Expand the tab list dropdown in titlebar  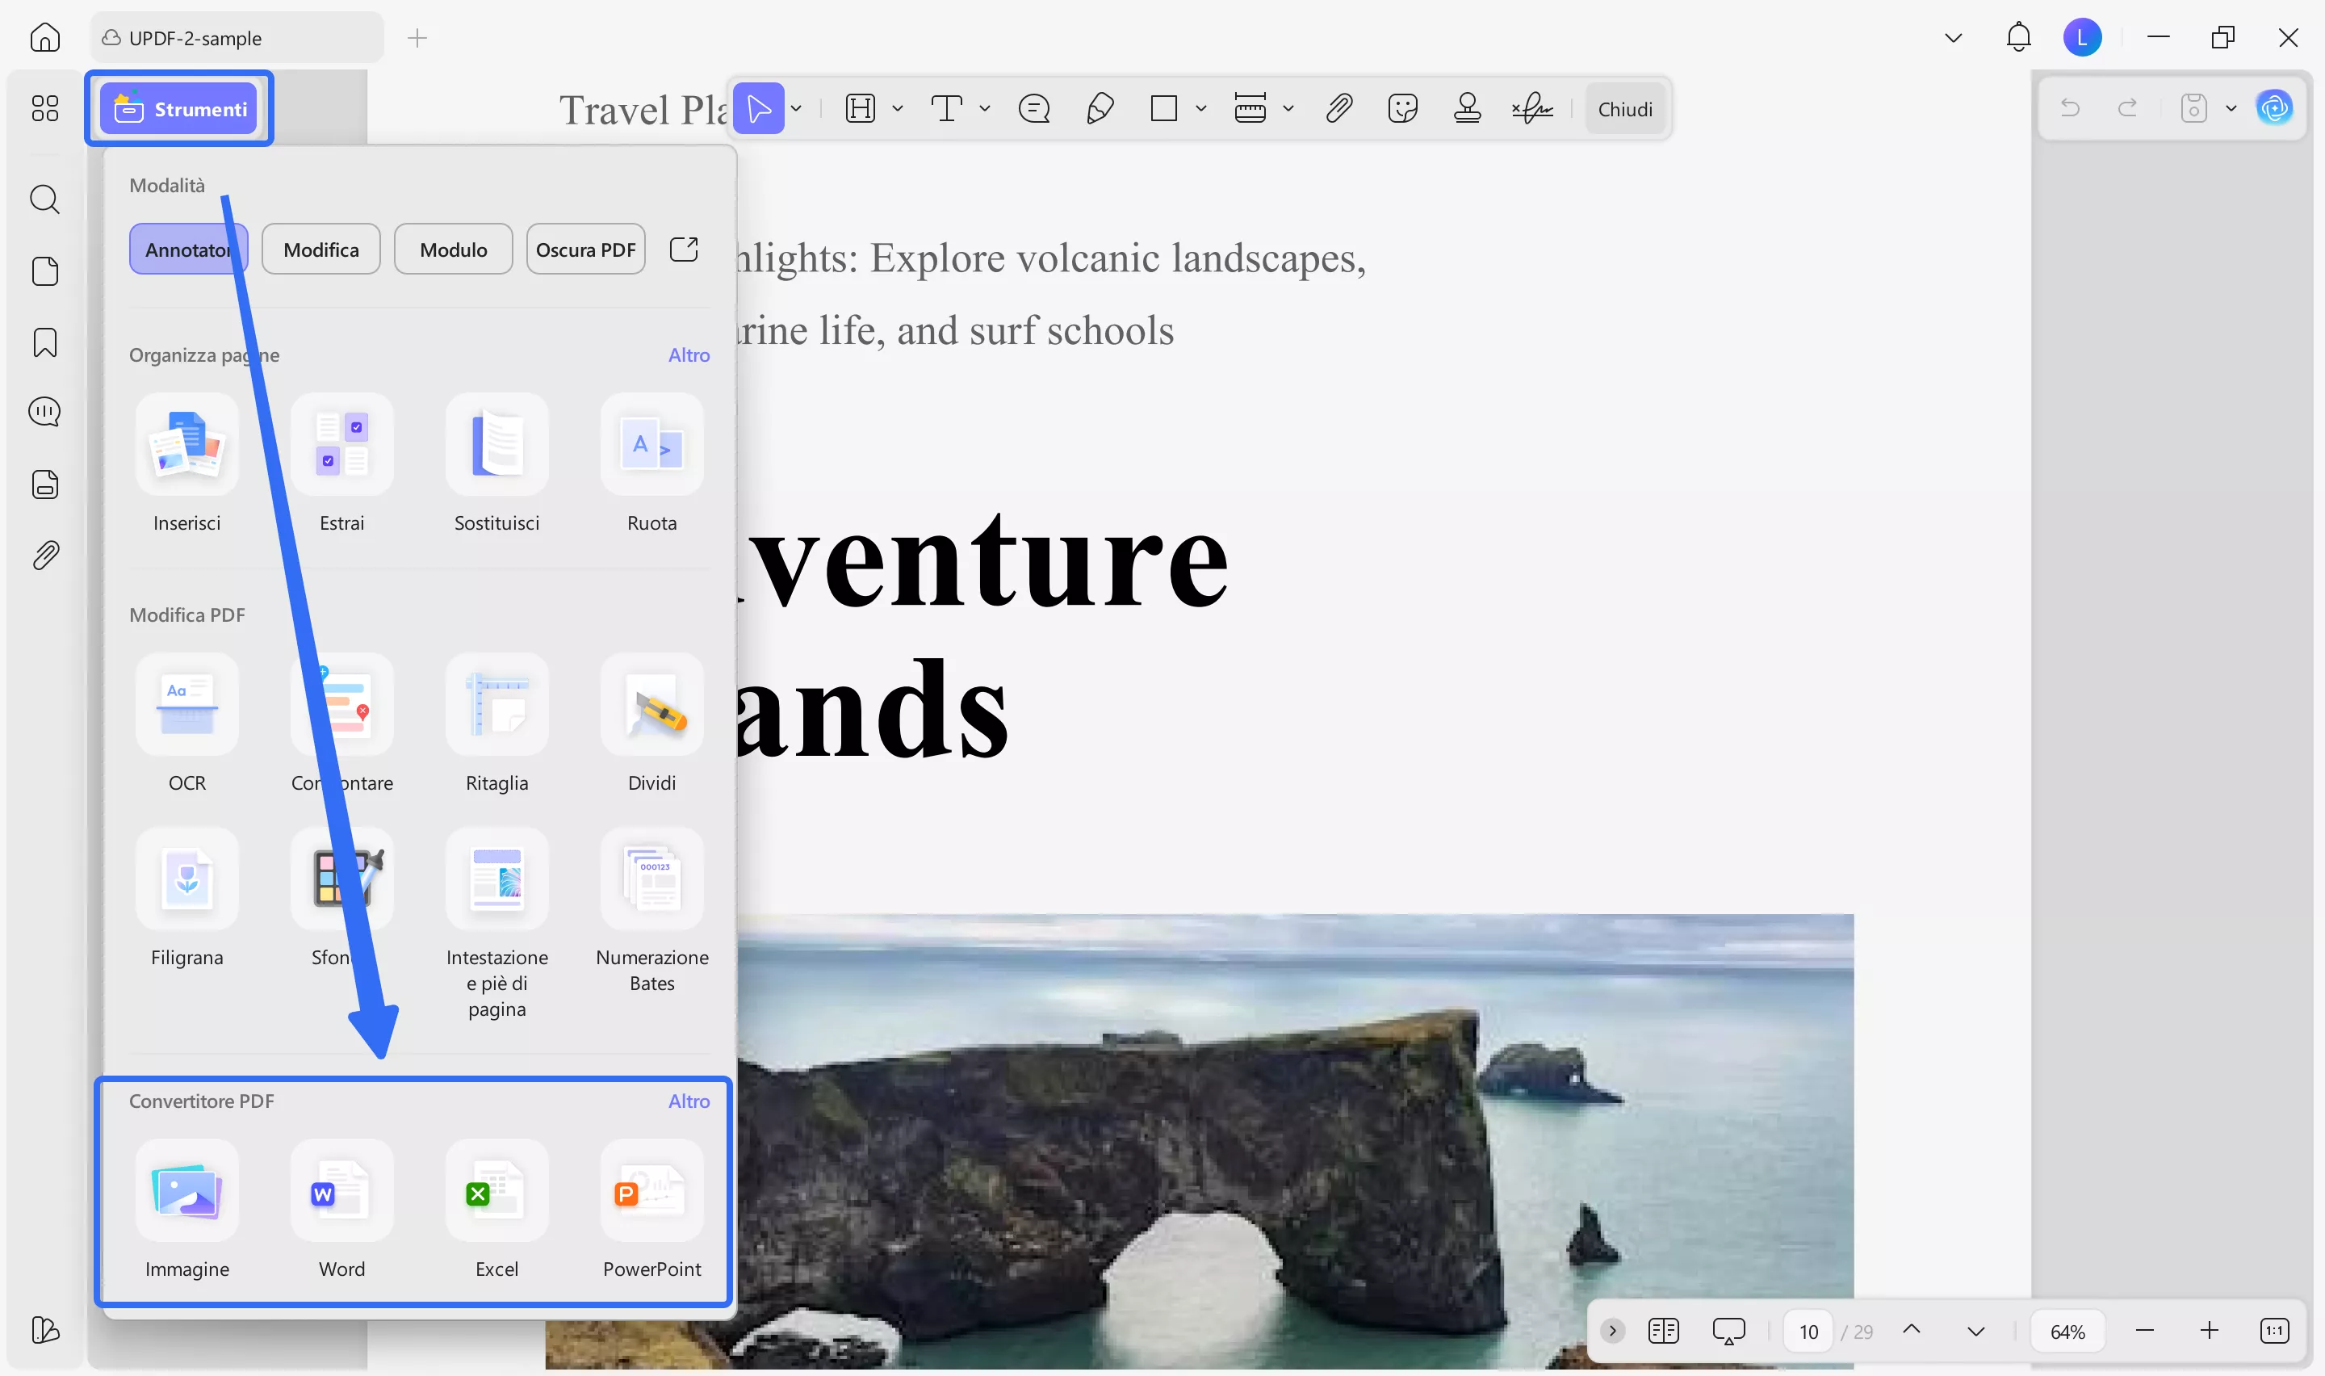pos(1953,37)
